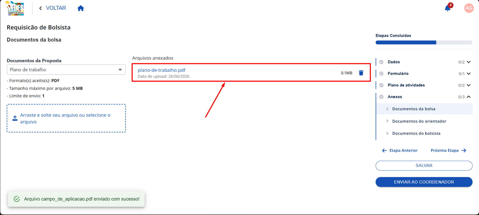479x215 pixels.
Task: Click ENVIAR AO COORDENADOR button
Action: pos(424,182)
